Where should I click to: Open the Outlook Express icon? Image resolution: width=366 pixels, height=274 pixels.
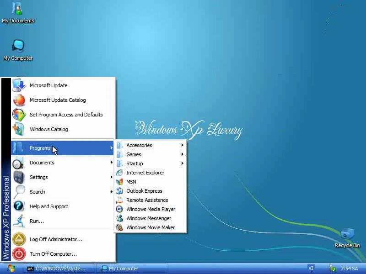[119, 191]
